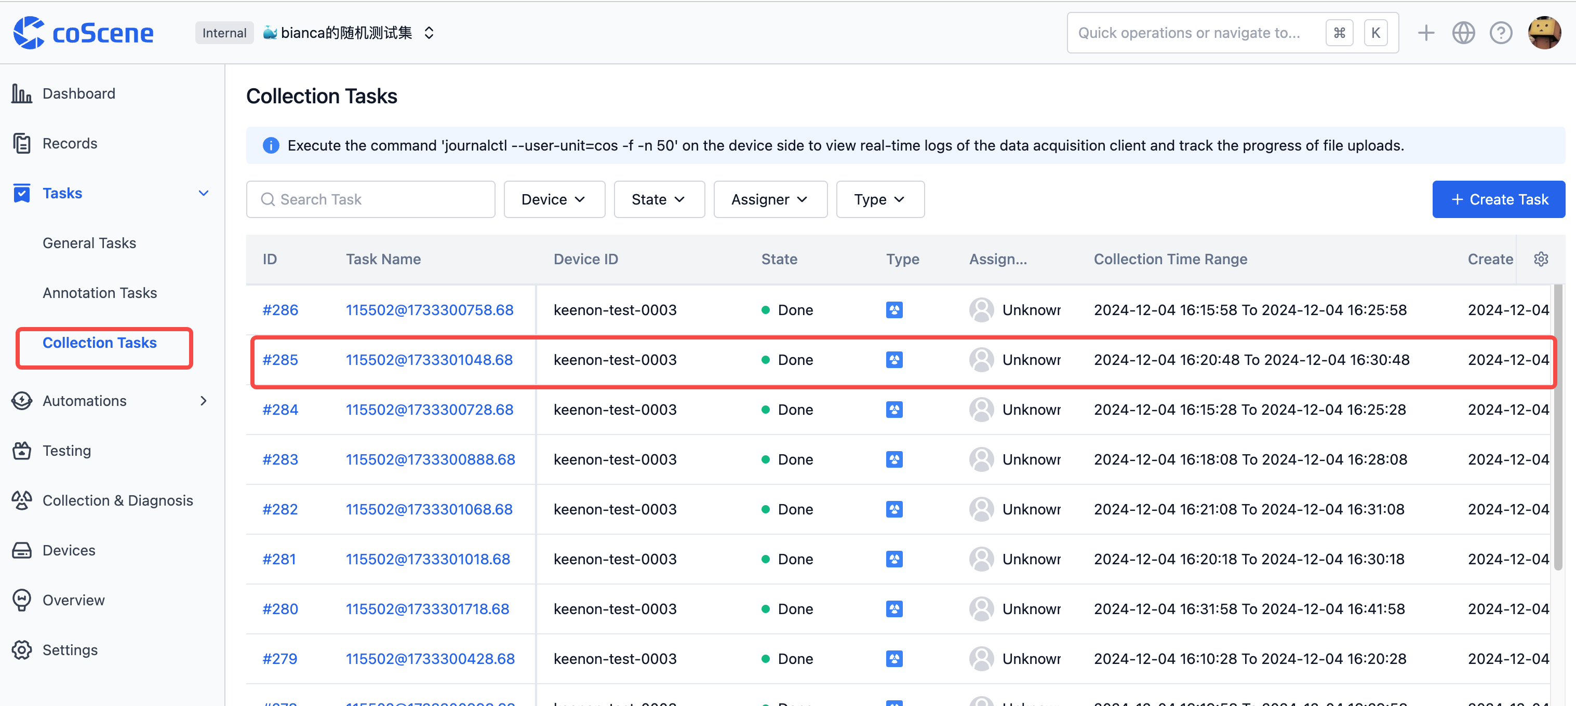
Task: Click the ID column header
Action: [x=270, y=259]
